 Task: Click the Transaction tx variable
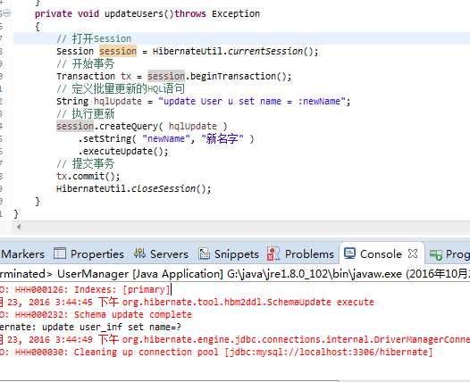point(126,77)
